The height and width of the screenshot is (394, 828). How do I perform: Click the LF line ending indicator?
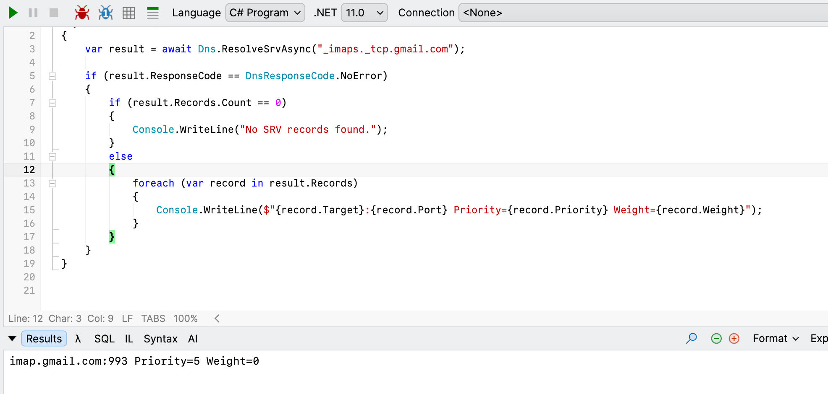tap(127, 319)
